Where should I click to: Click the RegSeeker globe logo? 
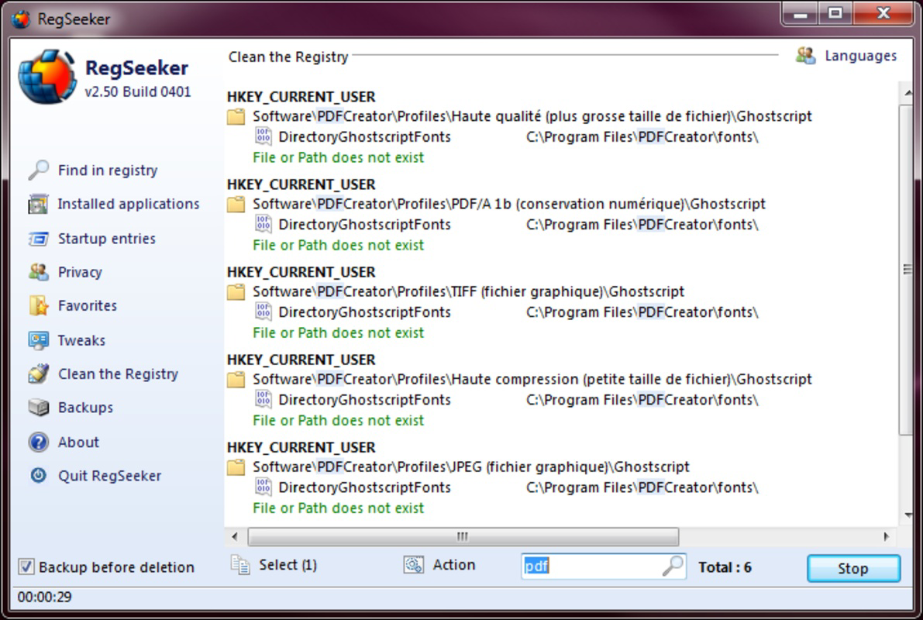tap(47, 77)
